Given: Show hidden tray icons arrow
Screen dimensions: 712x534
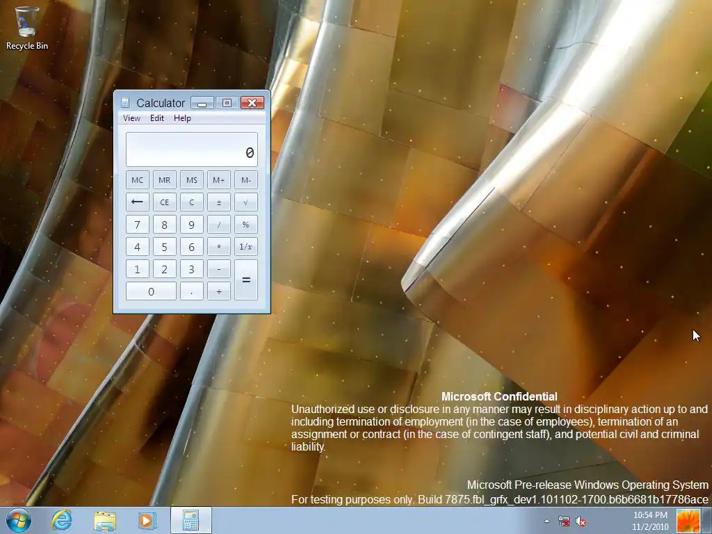Looking at the screenshot, I should tap(547, 521).
